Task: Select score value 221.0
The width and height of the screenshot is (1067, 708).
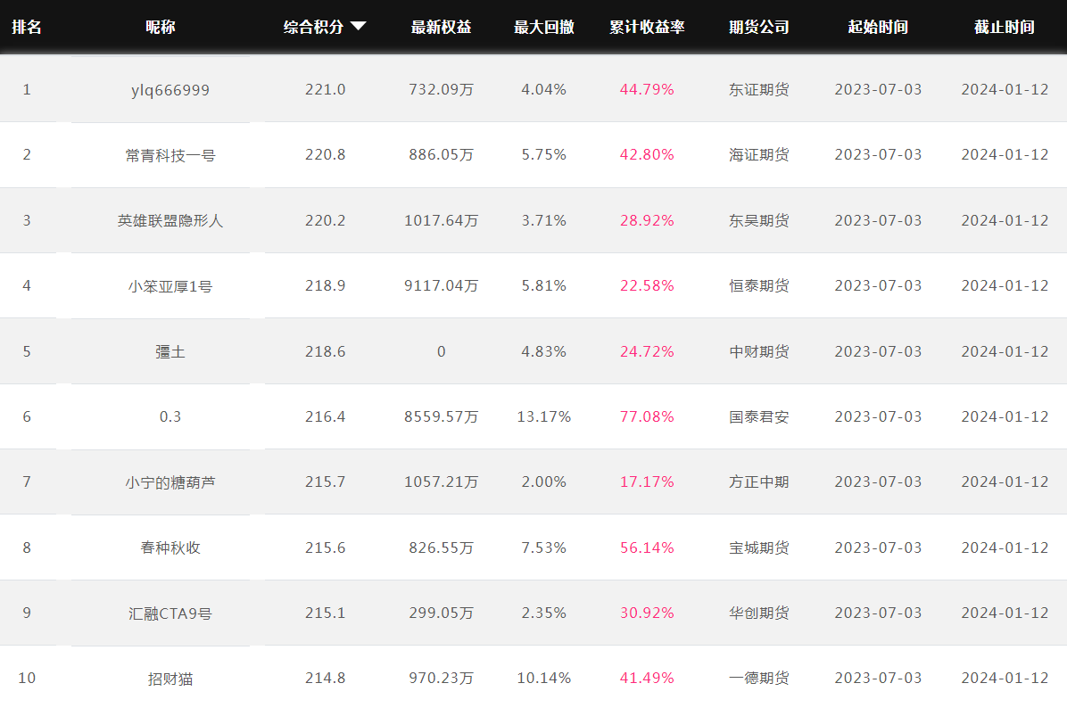Action: tap(326, 90)
